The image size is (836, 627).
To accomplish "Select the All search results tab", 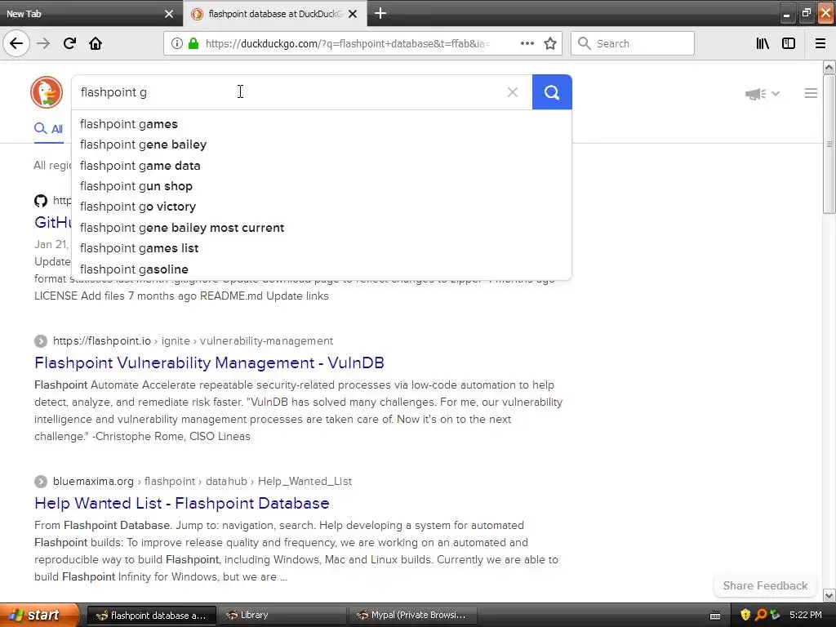I will tap(48, 129).
